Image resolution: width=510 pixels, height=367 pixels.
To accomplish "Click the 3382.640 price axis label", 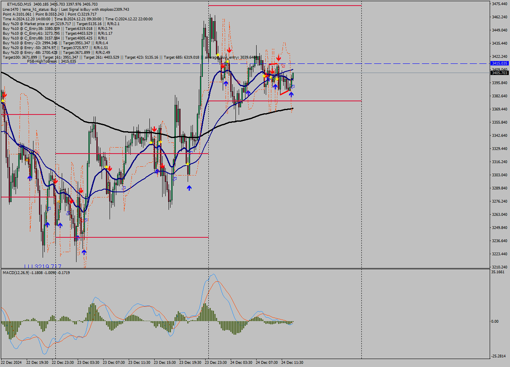I will tap(500, 96).
